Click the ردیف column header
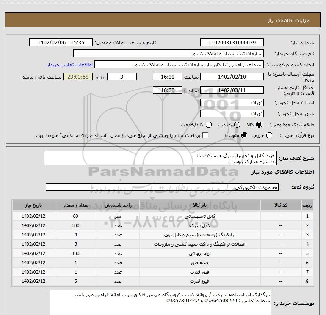Image resolution: width=326 pixels, height=315 pixels. 307,205
